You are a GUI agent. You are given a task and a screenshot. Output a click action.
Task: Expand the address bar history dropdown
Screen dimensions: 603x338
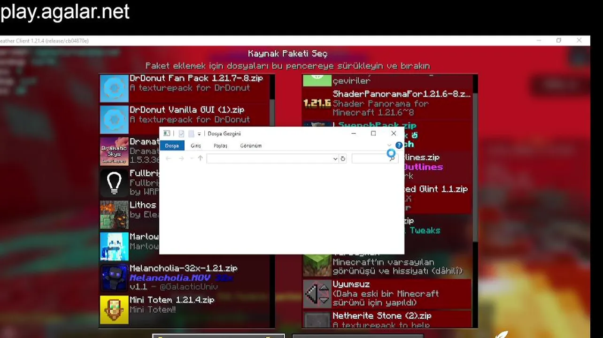pos(335,159)
